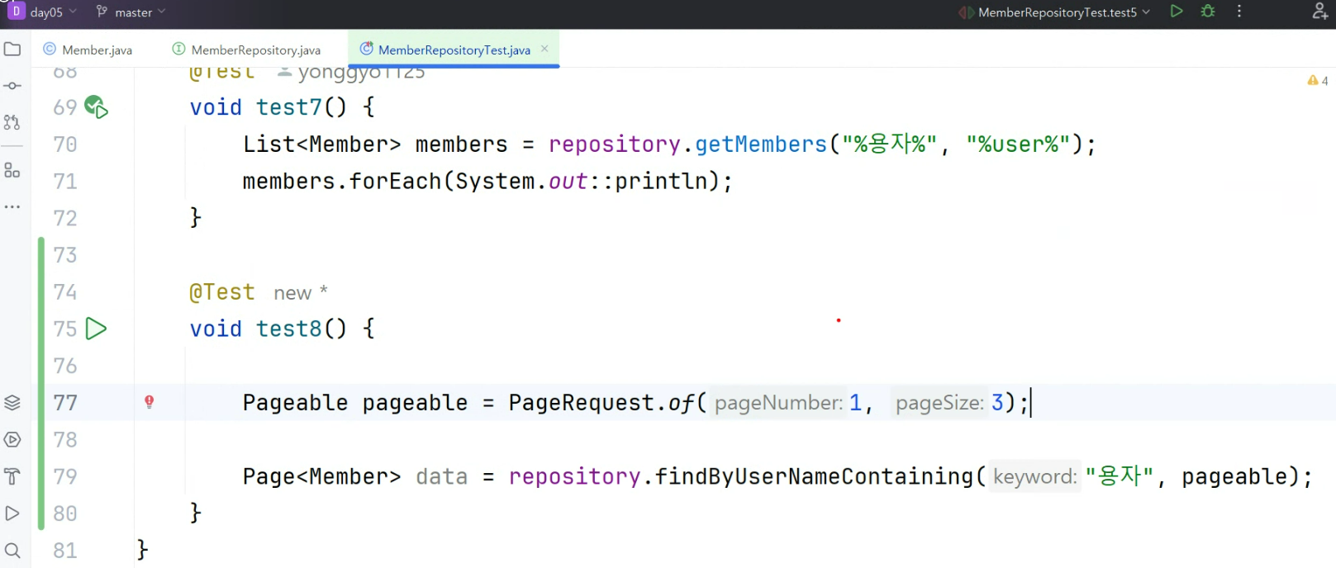Click line number 73 in gutter
Image resolution: width=1336 pixels, height=568 pixels.
click(65, 255)
